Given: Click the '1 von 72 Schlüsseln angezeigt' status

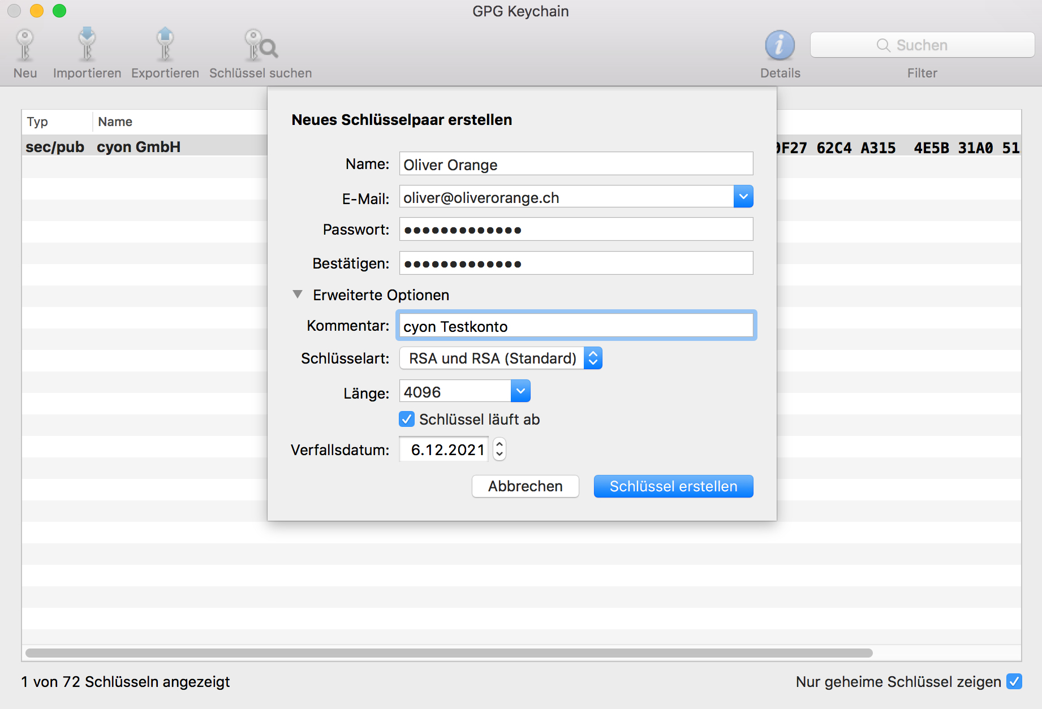Looking at the screenshot, I should pyautogui.click(x=126, y=682).
